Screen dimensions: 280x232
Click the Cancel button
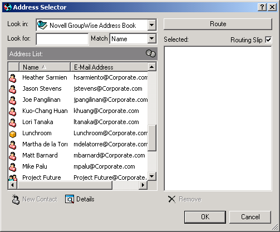click(250, 217)
